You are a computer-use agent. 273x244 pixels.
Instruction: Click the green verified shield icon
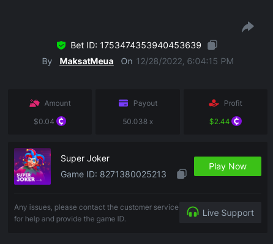tap(61, 45)
